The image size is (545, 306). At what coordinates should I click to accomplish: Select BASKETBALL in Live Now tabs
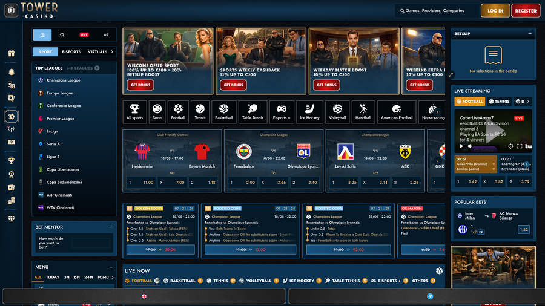point(183,281)
